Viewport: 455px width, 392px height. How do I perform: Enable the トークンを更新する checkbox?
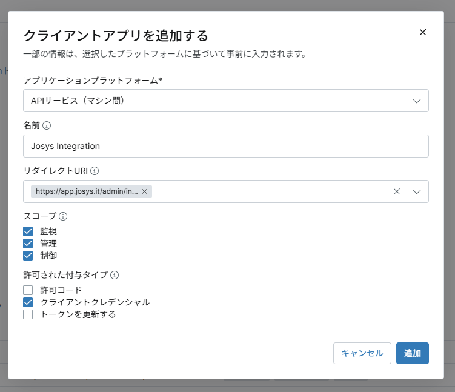(x=28, y=314)
